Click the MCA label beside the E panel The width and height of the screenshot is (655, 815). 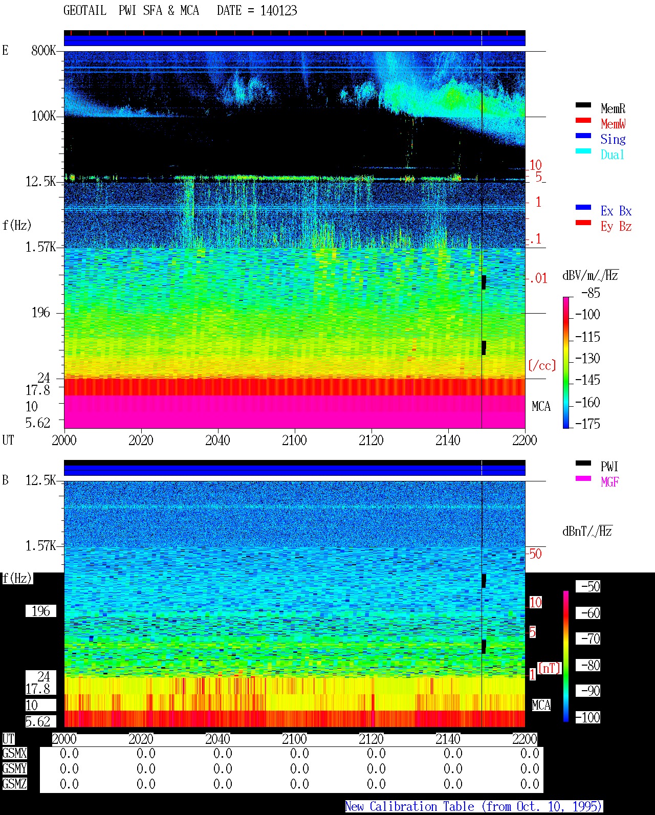click(541, 406)
